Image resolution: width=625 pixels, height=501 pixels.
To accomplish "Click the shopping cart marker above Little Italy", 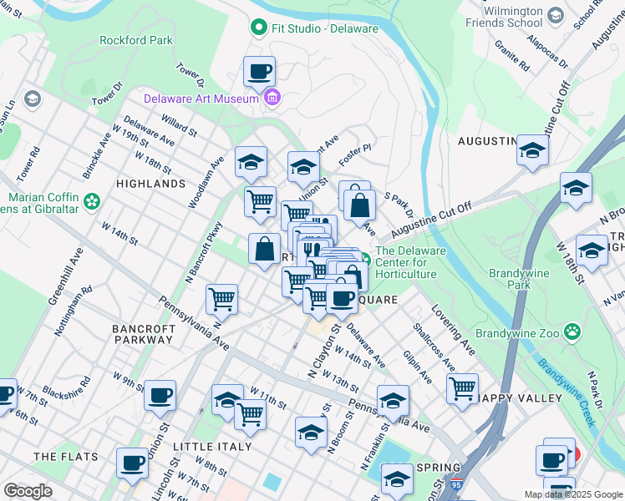I will pos(251,417).
